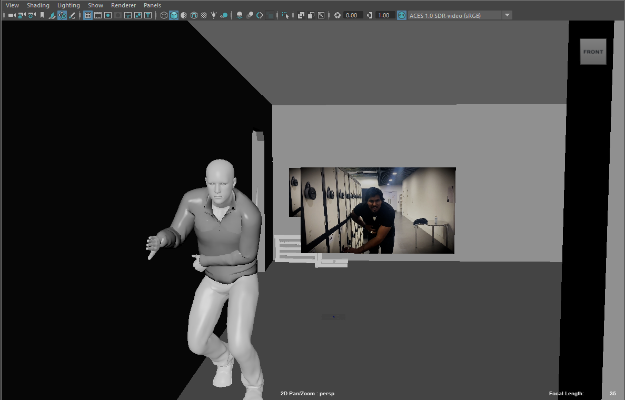625x400 pixels.
Task: Click the camera Bookmarks icon
Action: click(42, 15)
